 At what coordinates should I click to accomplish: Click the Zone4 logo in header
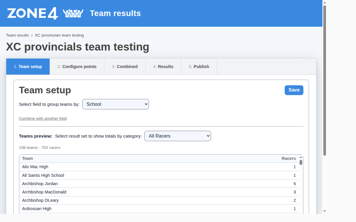pyautogui.click(x=32, y=13)
